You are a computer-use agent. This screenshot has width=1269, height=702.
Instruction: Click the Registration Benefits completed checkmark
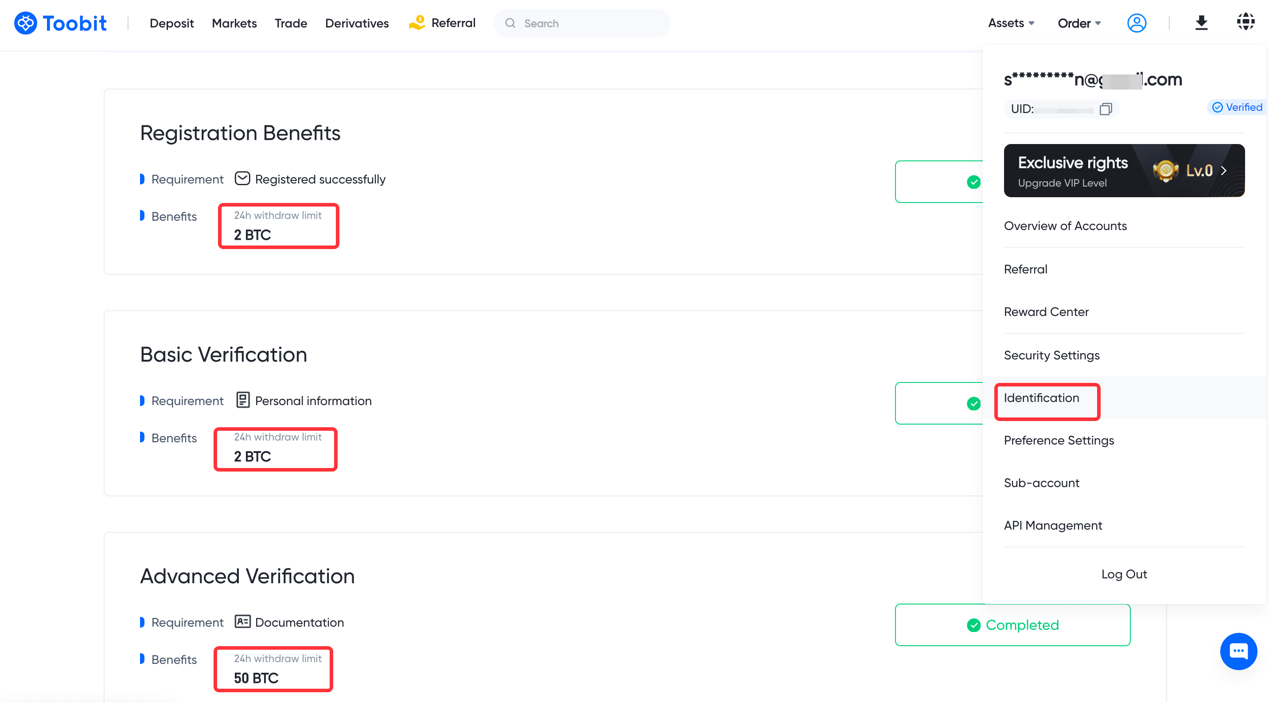pyautogui.click(x=973, y=182)
